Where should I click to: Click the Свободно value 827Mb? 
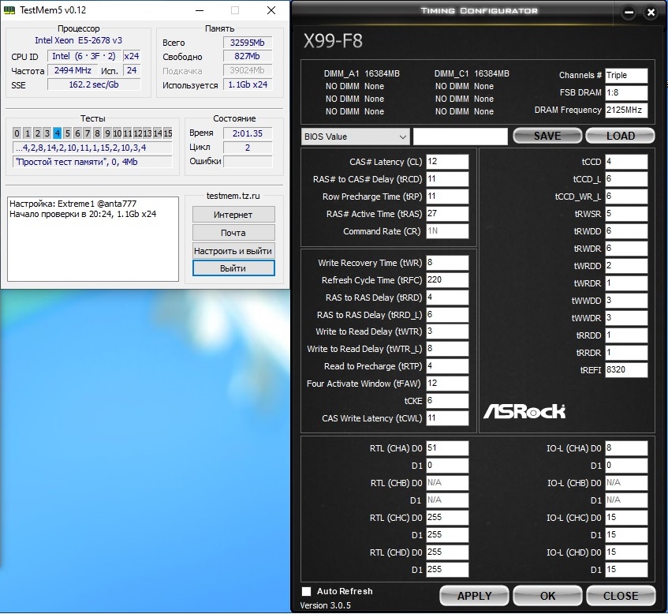tap(248, 56)
